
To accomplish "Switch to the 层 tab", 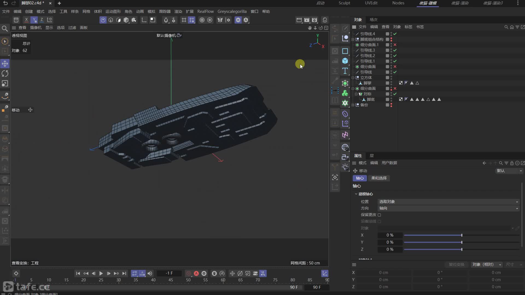I will pyautogui.click(x=372, y=156).
